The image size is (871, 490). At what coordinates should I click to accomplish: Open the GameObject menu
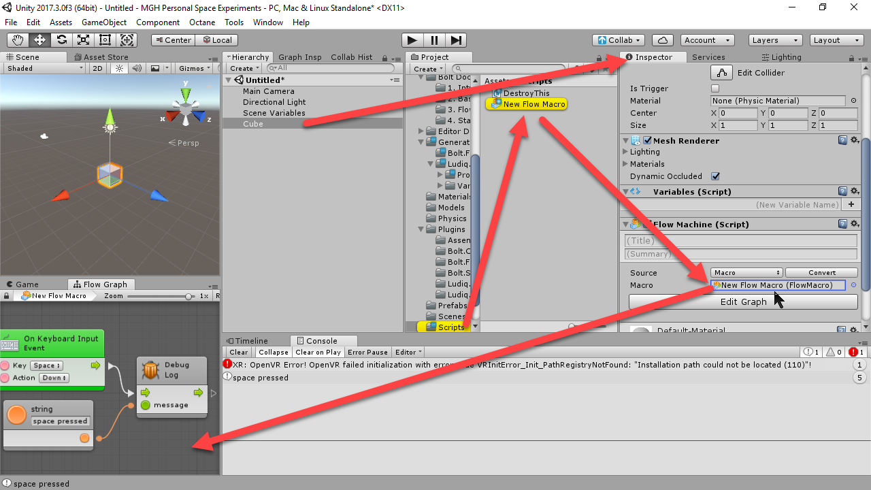click(x=104, y=22)
